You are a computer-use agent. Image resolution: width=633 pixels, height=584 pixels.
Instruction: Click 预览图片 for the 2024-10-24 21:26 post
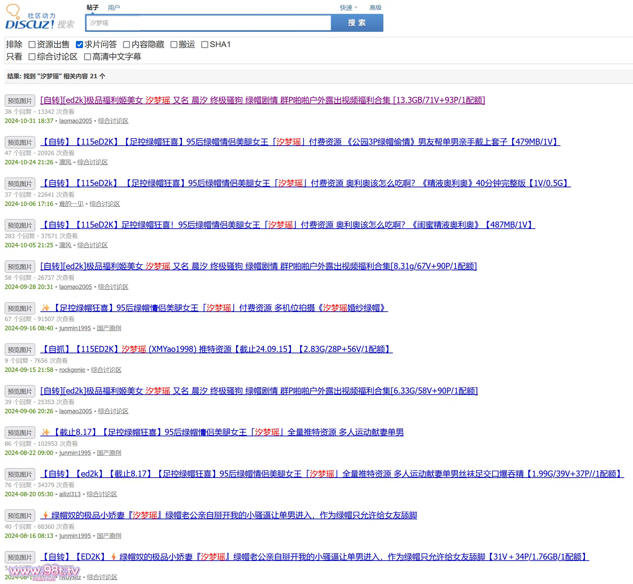coord(20,142)
